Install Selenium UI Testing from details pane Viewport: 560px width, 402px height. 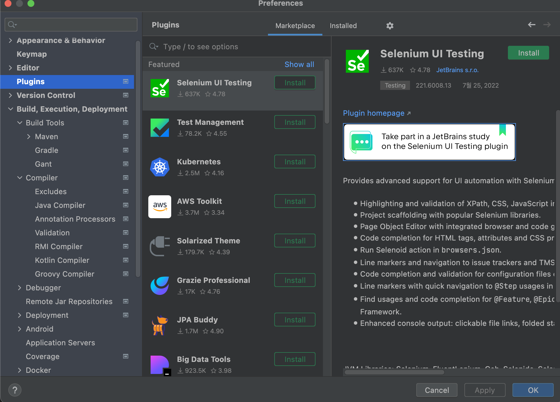(528, 53)
